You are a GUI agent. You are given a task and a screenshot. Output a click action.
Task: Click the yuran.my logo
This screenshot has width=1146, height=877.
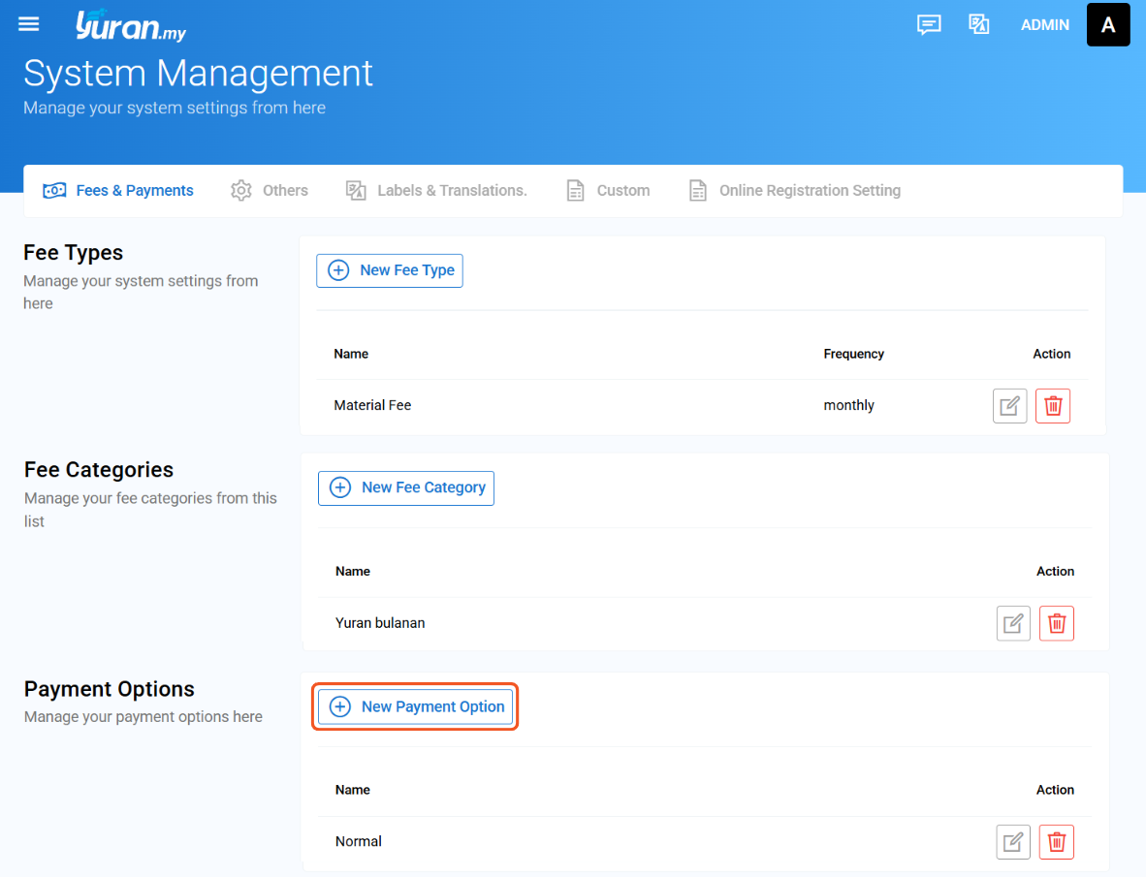(131, 25)
